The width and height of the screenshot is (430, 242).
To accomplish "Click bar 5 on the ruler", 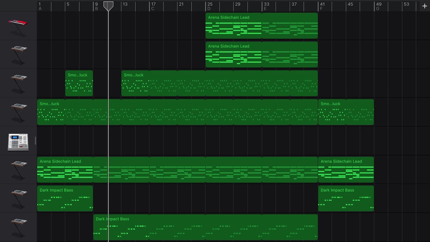I will pos(68,4).
